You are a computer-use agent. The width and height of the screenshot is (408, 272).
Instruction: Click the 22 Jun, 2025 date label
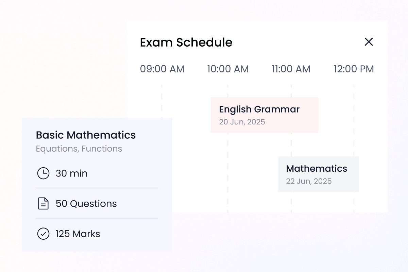pos(309,181)
